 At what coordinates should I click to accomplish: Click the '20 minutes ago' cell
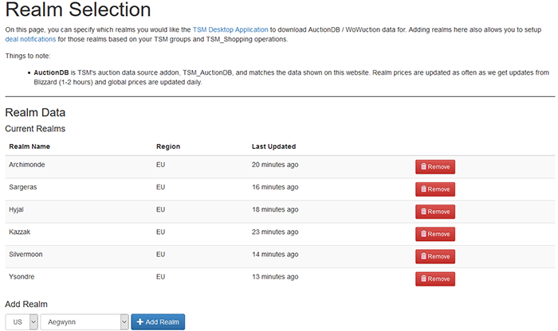point(275,165)
